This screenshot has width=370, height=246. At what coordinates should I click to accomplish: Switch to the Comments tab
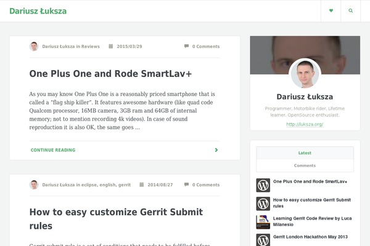pos(305,165)
